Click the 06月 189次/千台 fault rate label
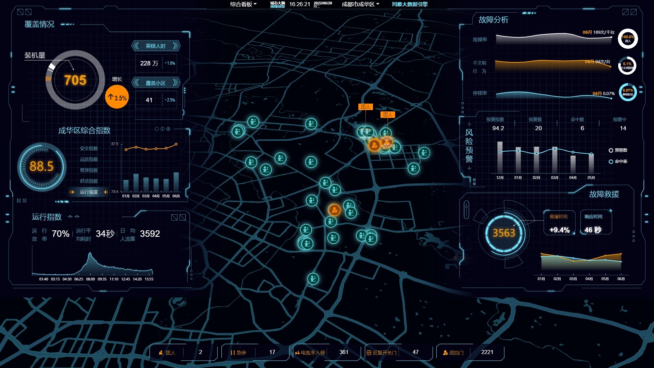Screen dimensions: 654x368 click(598, 32)
